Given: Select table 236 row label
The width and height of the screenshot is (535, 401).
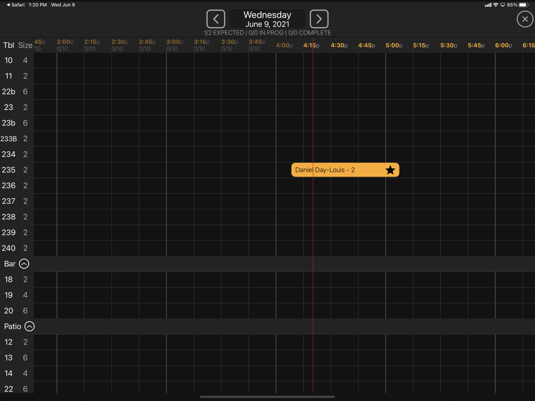Looking at the screenshot, I should (9, 186).
